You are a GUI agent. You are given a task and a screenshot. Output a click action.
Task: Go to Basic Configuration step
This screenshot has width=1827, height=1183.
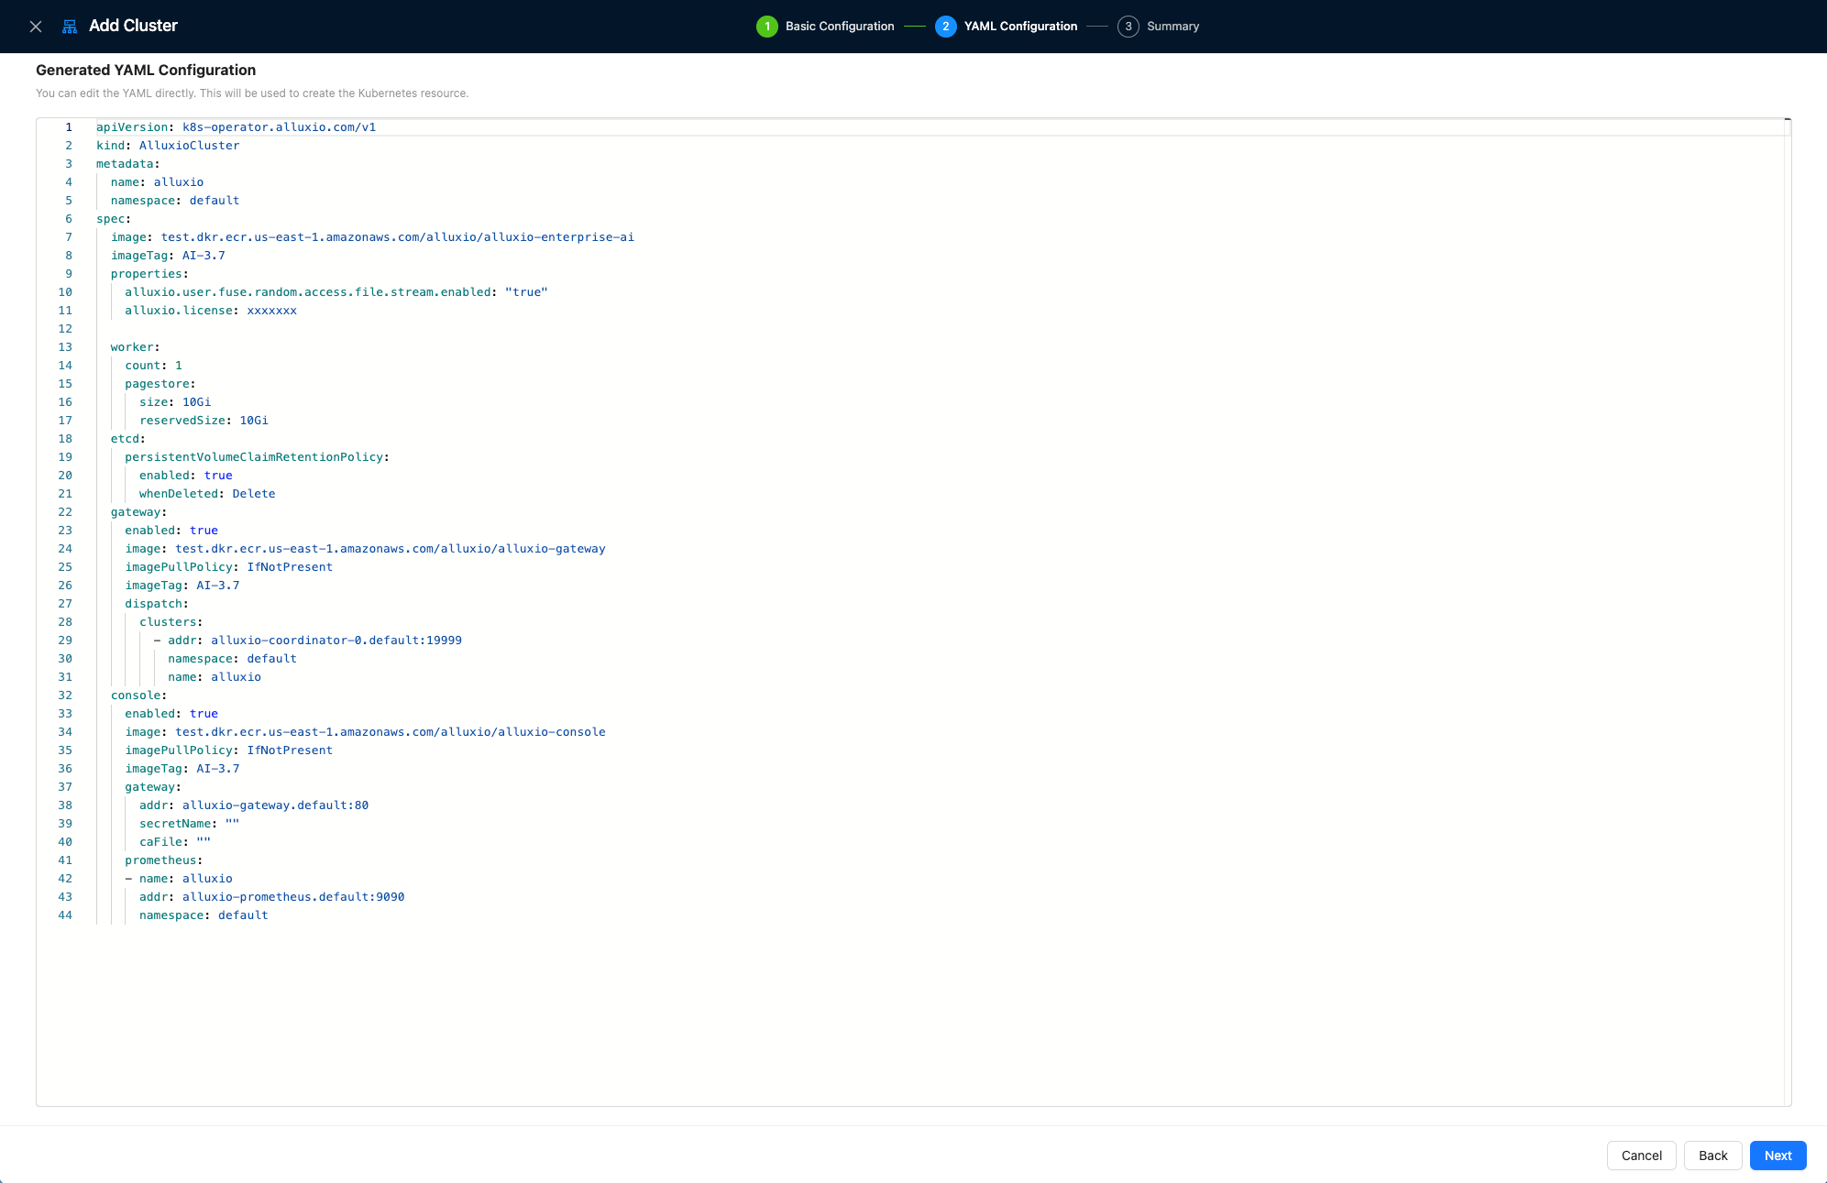coord(839,27)
